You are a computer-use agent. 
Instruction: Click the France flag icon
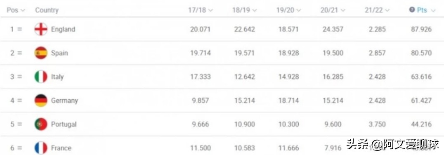pos(41,148)
